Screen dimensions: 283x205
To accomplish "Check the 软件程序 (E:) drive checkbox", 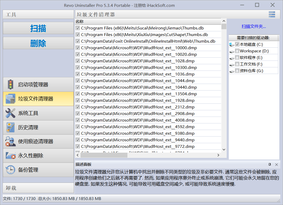I will click(x=237, y=57).
